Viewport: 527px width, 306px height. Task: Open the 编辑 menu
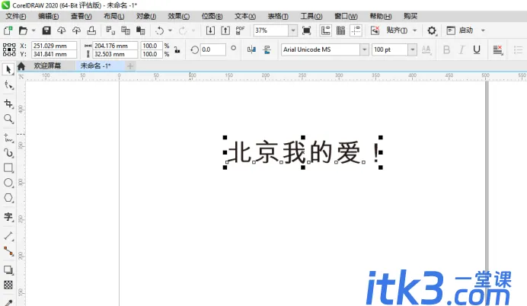point(48,16)
